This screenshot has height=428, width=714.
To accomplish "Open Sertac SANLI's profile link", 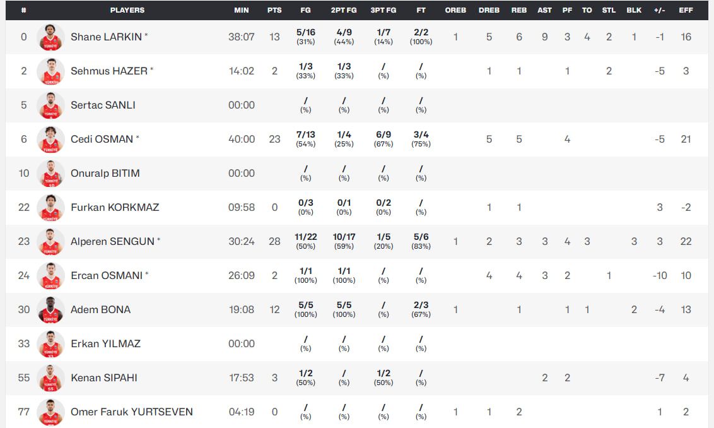I will [x=103, y=105].
